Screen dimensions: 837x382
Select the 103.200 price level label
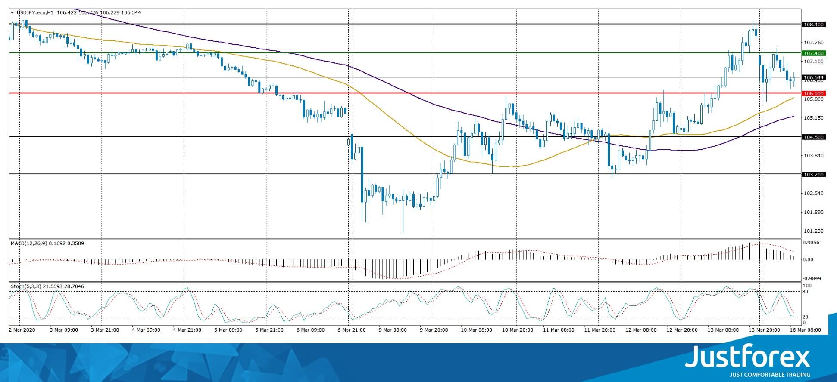(814, 175)
